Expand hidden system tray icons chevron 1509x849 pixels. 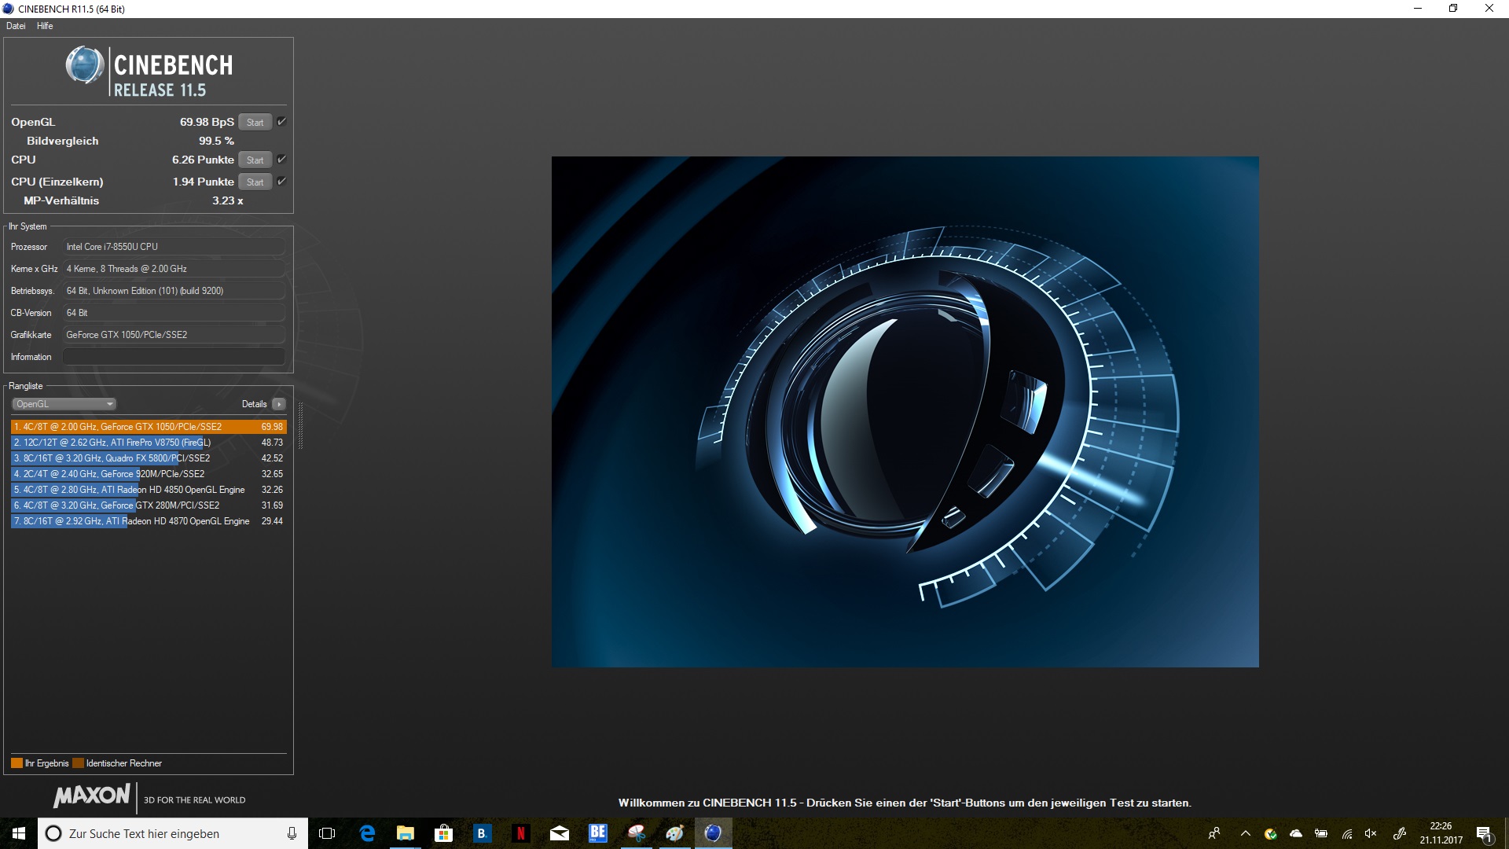click(1245, 833)
